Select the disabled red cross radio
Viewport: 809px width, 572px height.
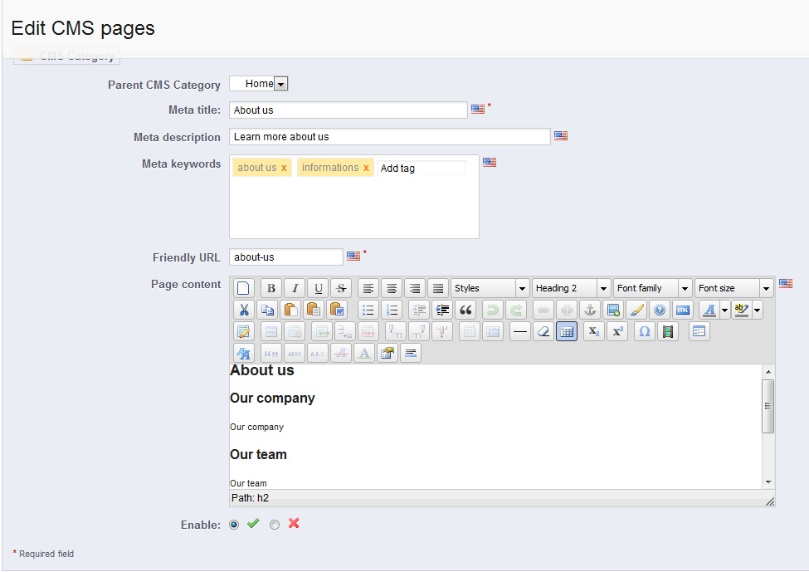[x=275, y=525]
